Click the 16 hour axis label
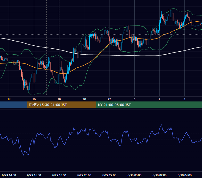 coord(34,99)
